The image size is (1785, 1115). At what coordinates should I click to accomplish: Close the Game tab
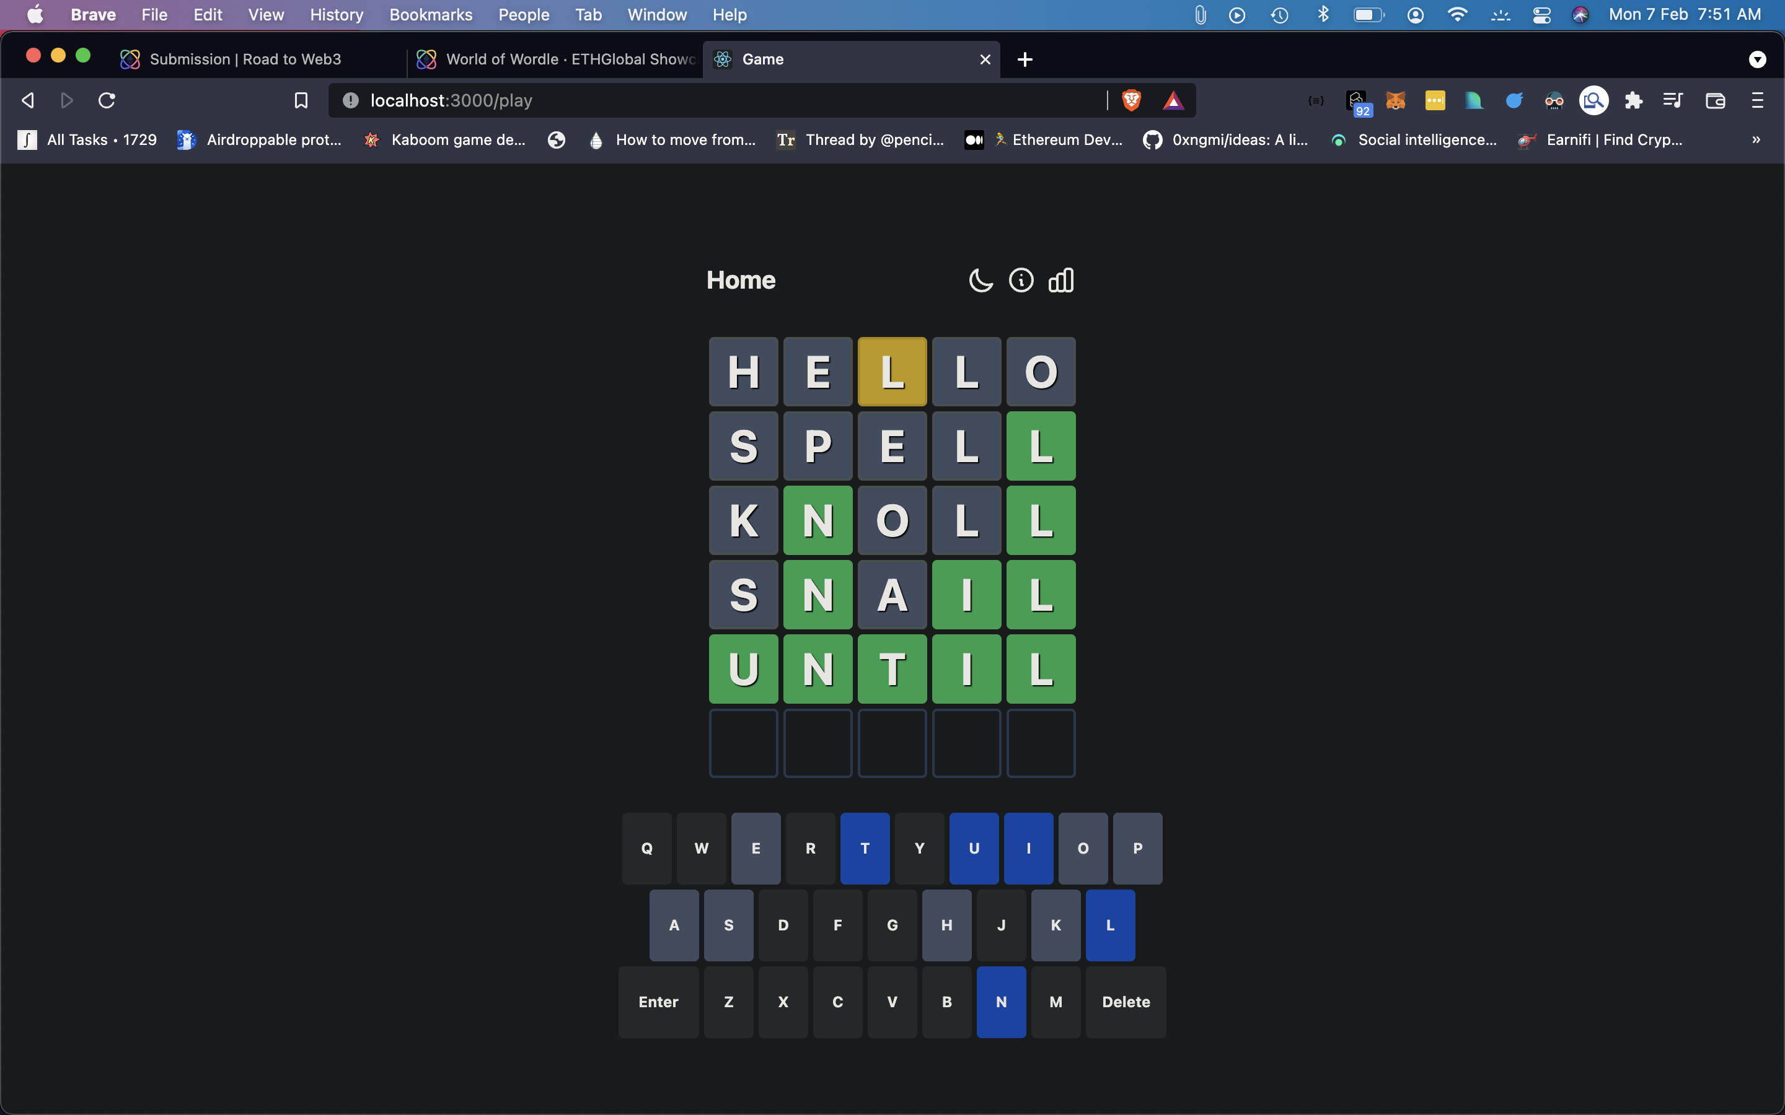(985, 59)
